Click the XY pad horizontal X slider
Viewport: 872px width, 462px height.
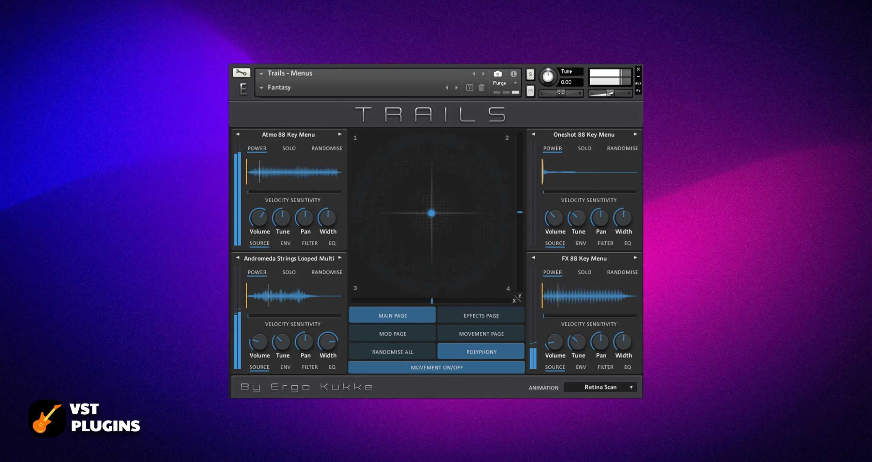coord(431,301)
